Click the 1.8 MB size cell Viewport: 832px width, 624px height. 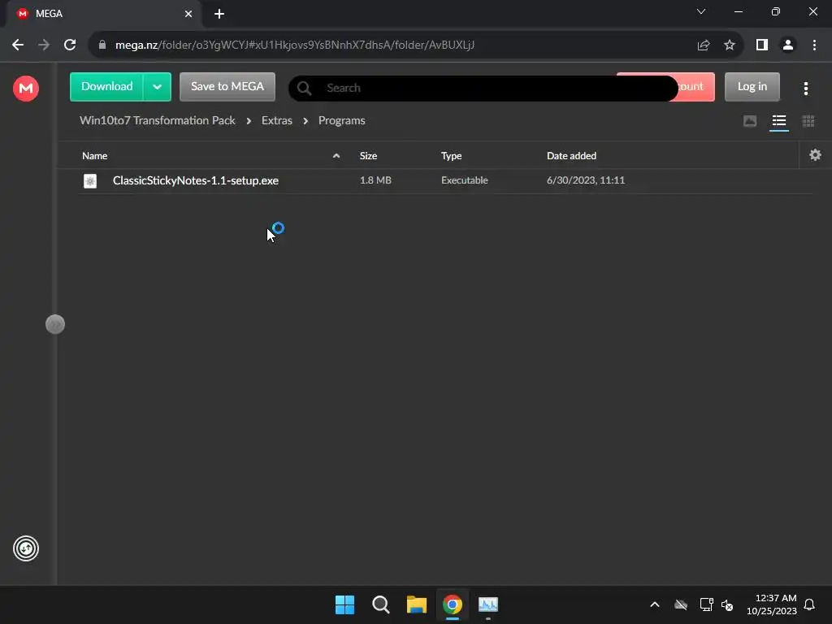tap(375, 180)
